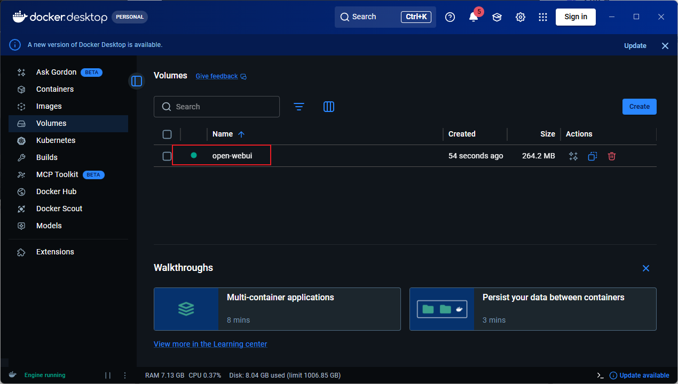678x384 pixels.
Task: Open Persist your data between containers walkthrough
Action: [x=533, y=309]
